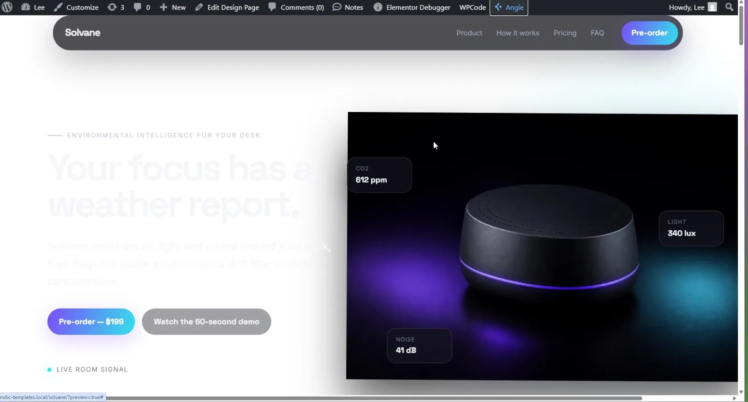Click the user avatar beside Howdy, Lee
This screenshot has width=748, height=402.
coord(712,7)
